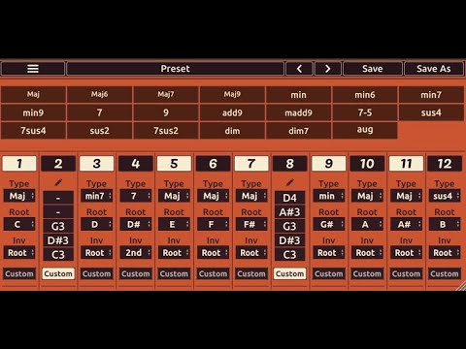Go to next preset arrow
The height and width of the screenshot is (349, 466).
click(x=328, y=69)
